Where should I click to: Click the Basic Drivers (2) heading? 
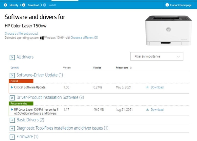click(30, 120)
